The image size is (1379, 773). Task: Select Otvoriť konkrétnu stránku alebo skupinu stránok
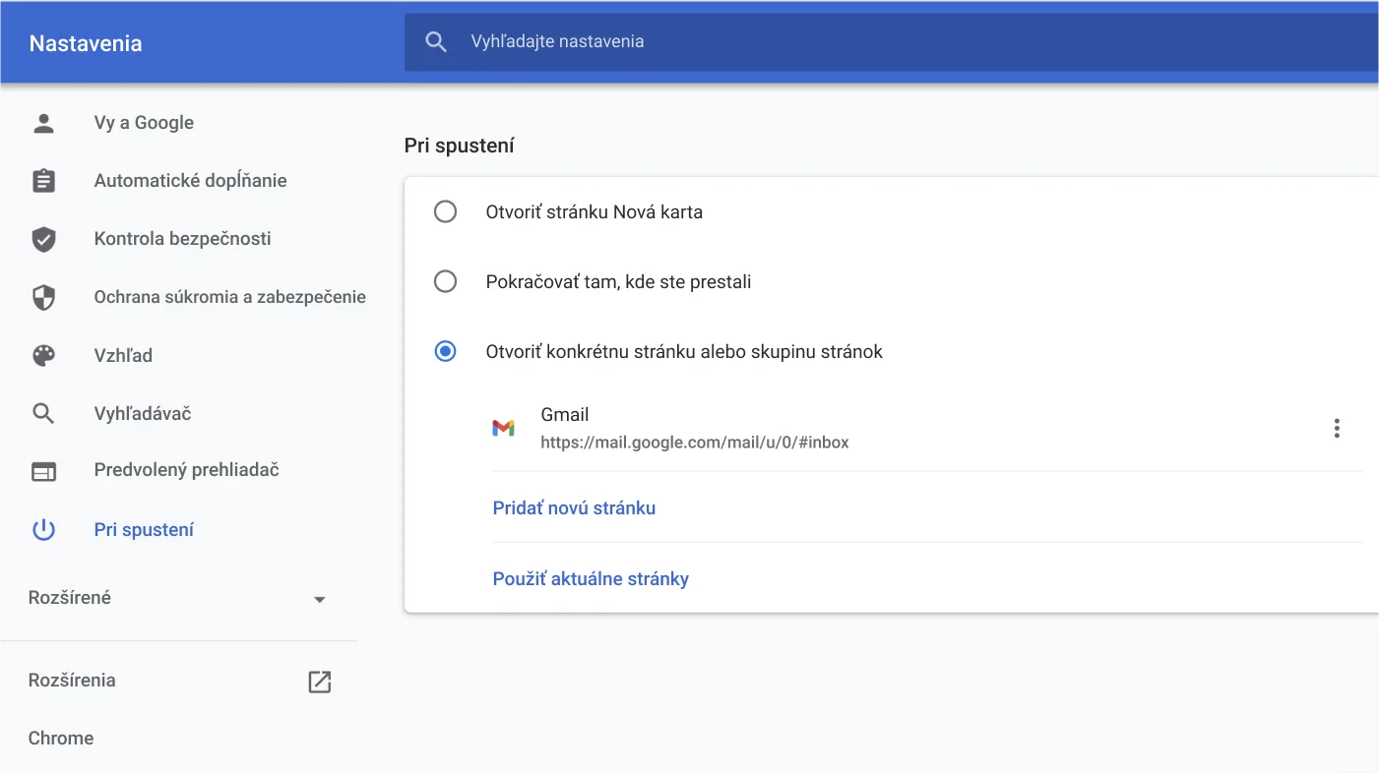[x=446, y=351]
